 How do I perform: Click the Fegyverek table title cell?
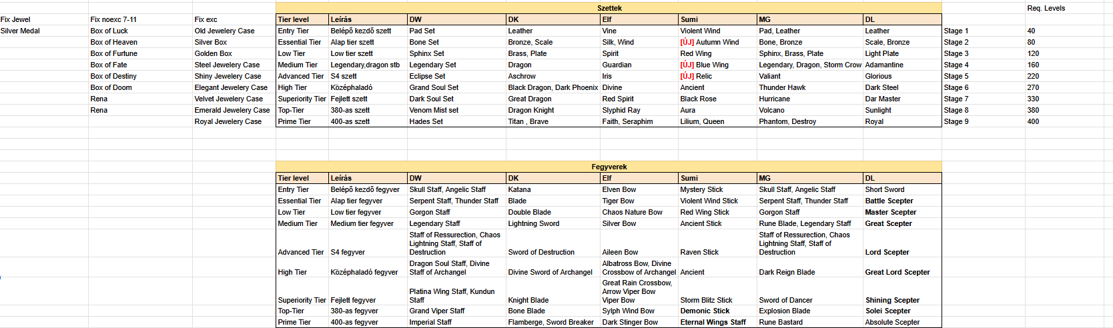[609, 167]
